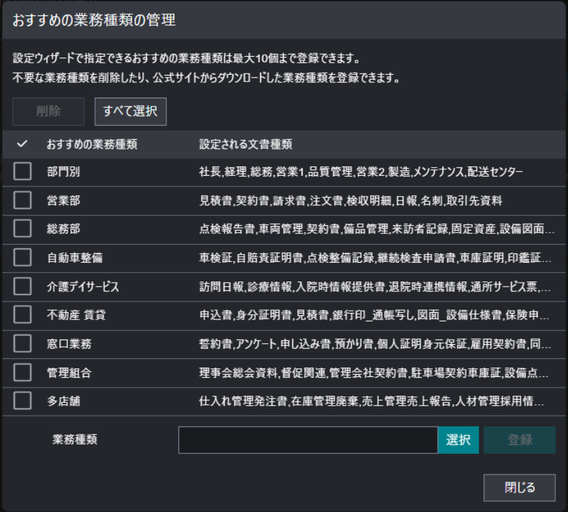Check the 多店舗 checkbox
The width and height of the screenshot is (568, 512).
pyautogui.click(x=23, y=401)
